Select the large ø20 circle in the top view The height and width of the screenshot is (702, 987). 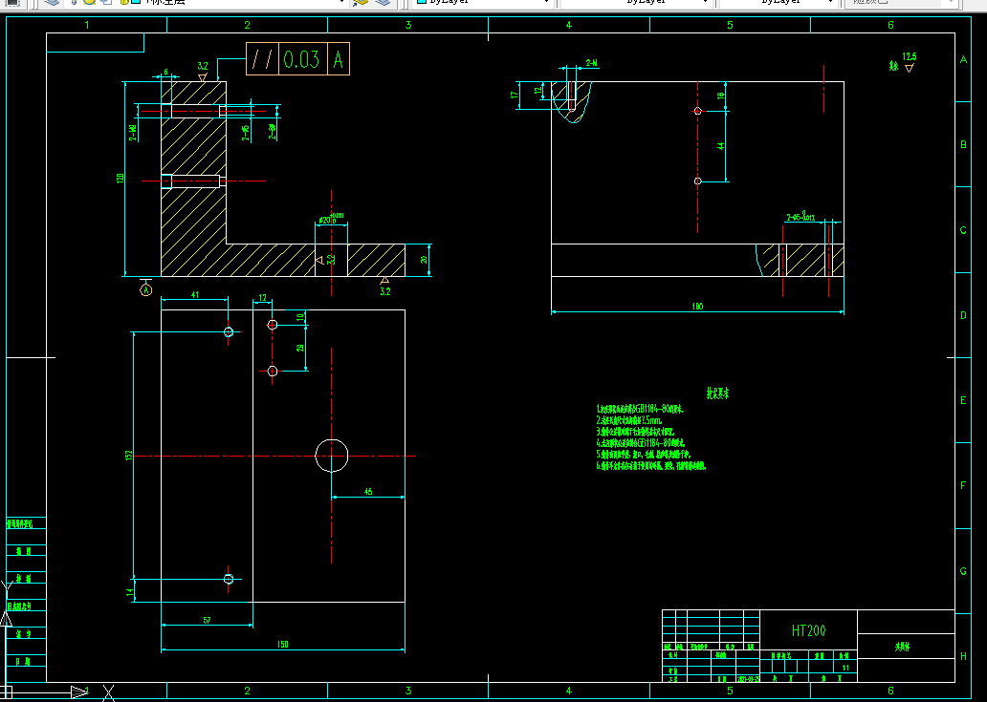332,456
